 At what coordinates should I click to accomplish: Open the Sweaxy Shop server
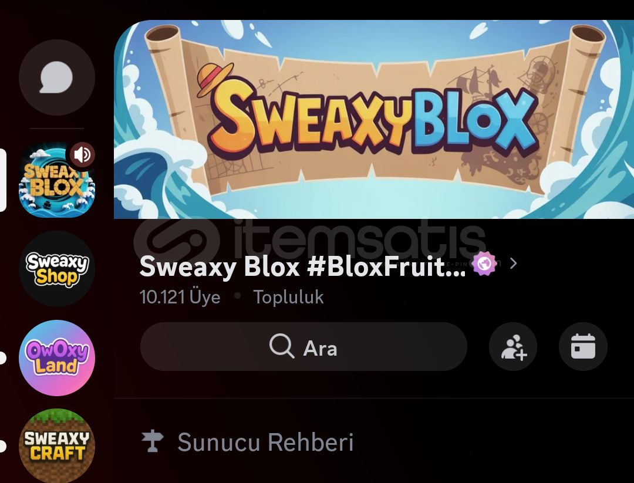tap(56, 269)
